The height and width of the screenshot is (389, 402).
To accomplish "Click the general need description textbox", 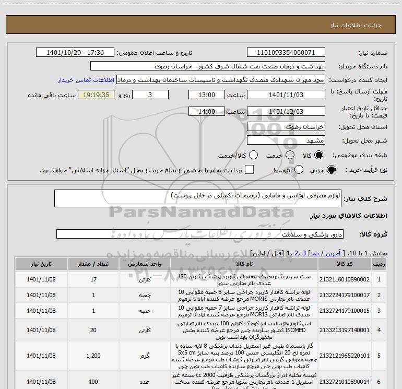I will pyautogui.click(x=198, y=198).
